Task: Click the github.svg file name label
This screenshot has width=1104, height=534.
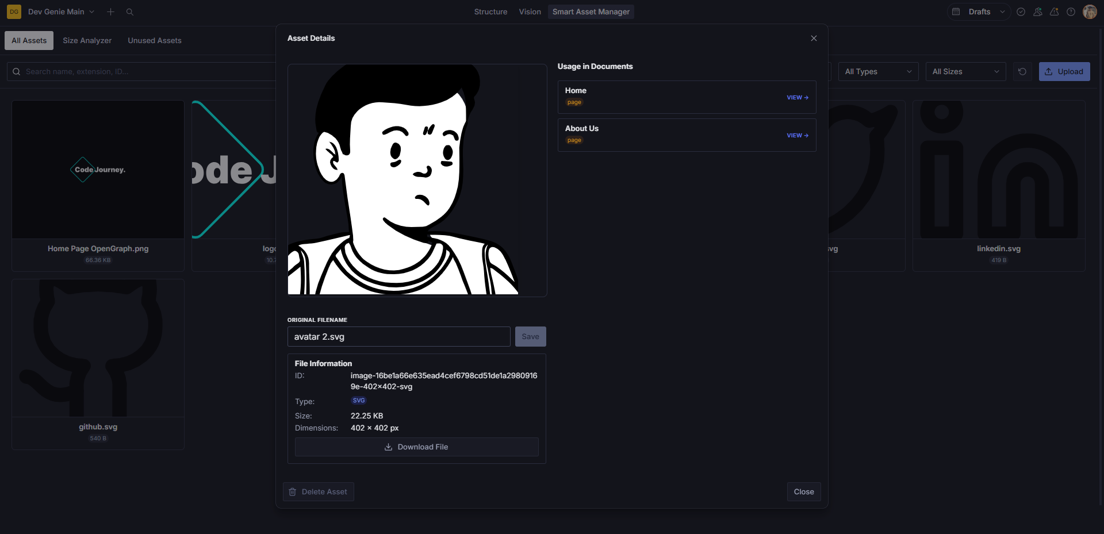Action: point(98,427)
